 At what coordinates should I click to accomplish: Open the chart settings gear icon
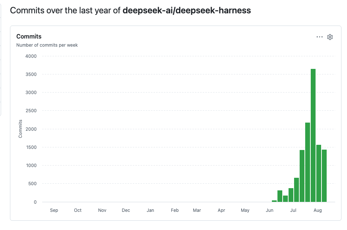click(x=330, y=37)
